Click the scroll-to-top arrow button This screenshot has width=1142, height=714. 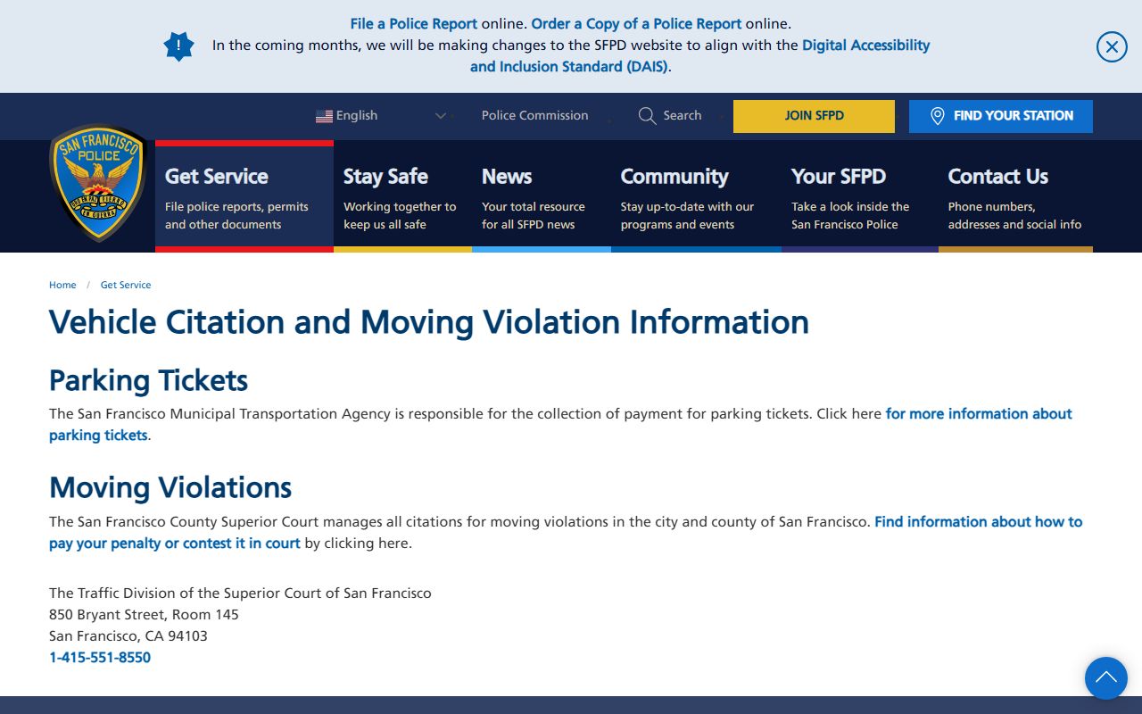tap(1106, 678)
